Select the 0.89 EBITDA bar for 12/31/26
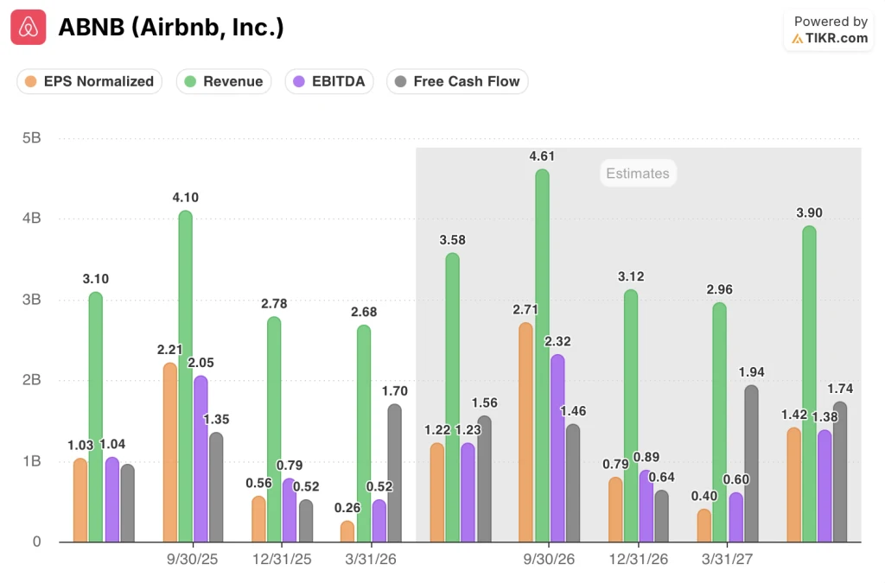 click(646, 506)
